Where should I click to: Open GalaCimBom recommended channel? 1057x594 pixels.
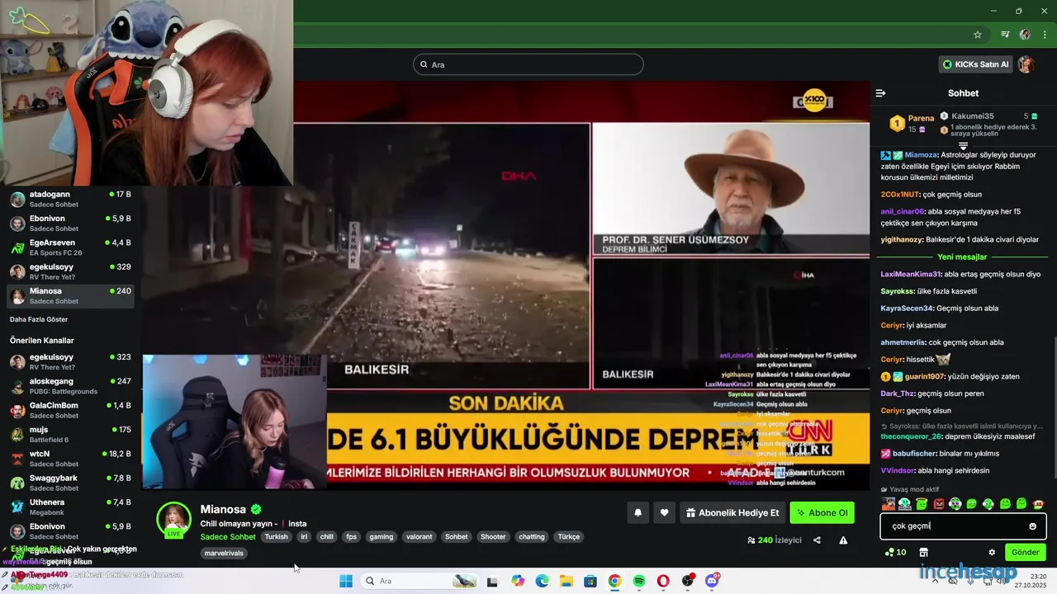pos(70,410)
